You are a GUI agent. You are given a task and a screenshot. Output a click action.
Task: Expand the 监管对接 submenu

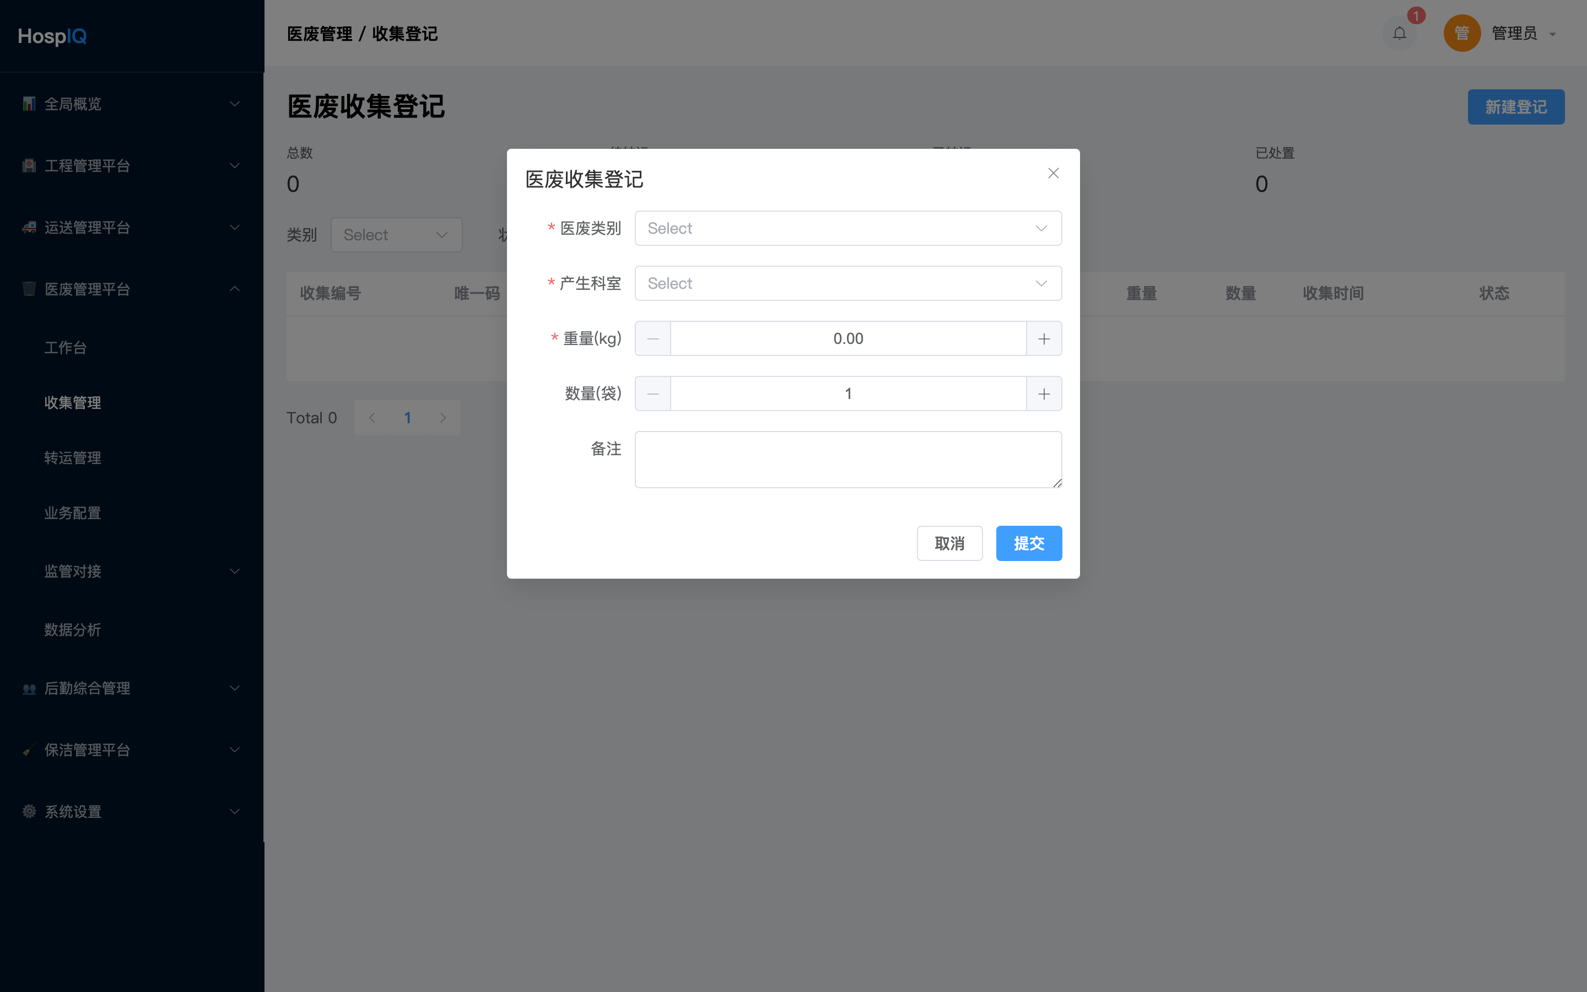pyautogui.click(x=132, y=571)
